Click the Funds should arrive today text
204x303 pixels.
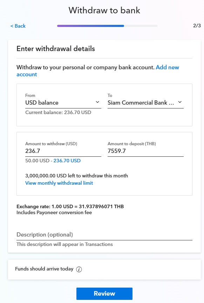pyautogui.click(x=44, y=269)
